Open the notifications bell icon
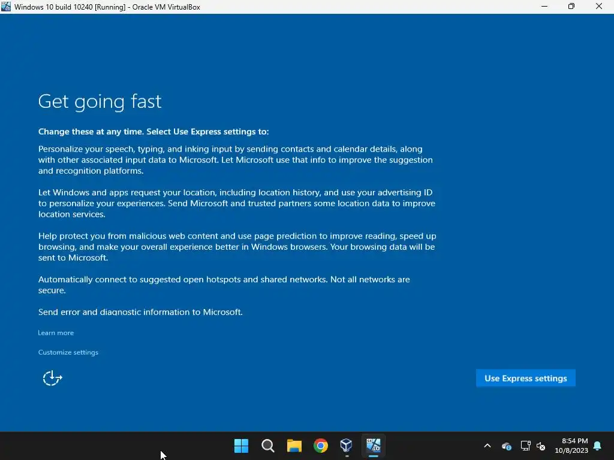This screenshot has width=614, height=460. point(598,446)
